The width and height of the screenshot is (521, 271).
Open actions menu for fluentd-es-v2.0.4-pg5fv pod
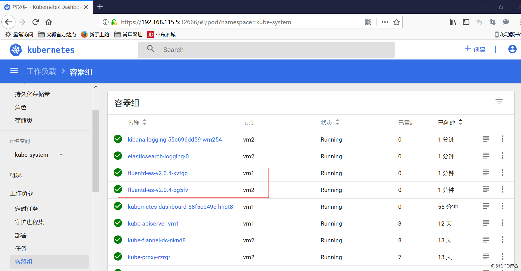point(503,189)
